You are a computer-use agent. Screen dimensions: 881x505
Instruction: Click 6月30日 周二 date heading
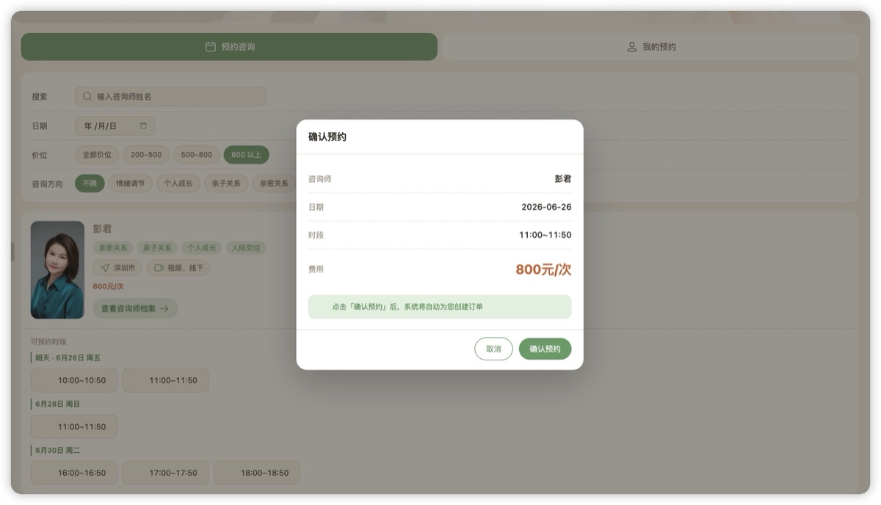click(57, 450)
